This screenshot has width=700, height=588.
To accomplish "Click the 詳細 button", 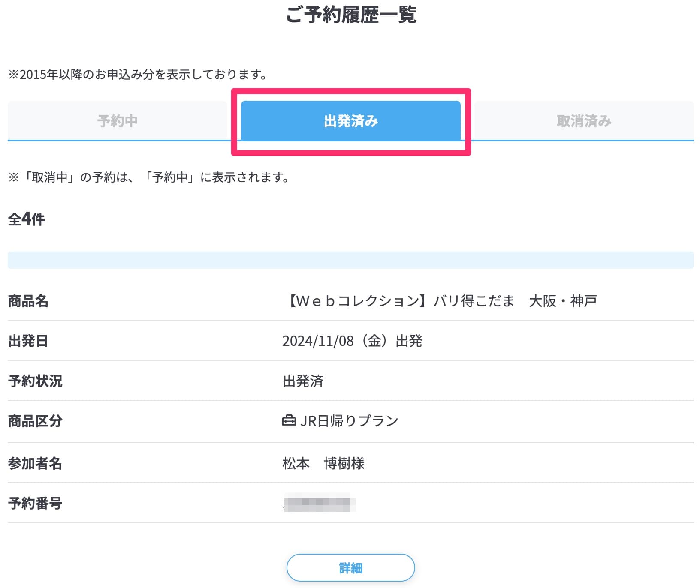I will [350, 568].
